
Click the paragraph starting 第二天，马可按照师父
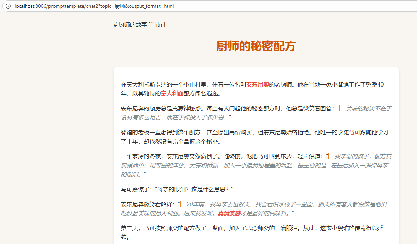point(252,232)
